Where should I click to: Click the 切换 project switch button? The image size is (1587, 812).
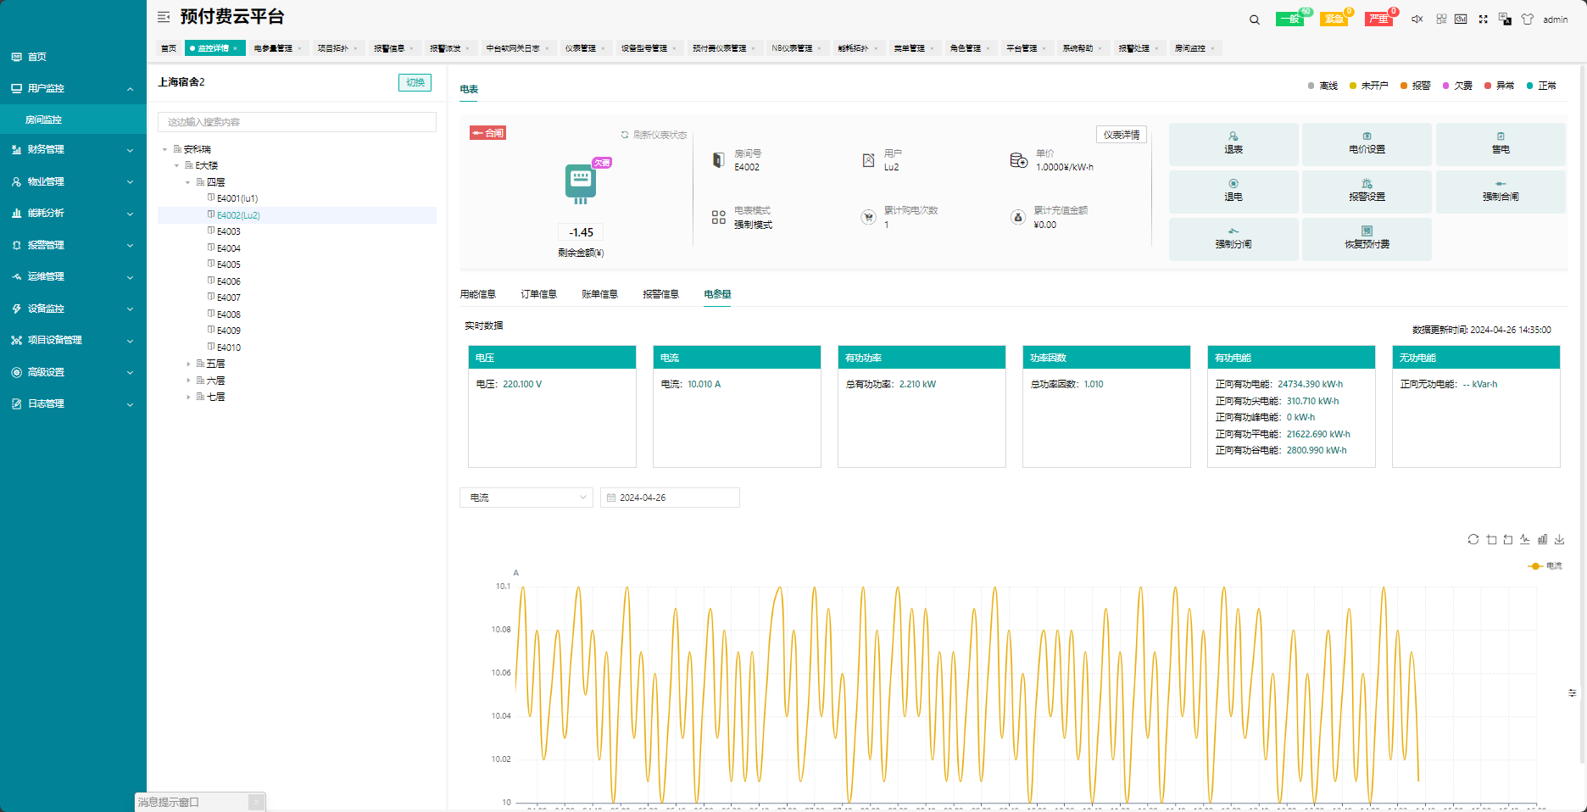(415, 82)
